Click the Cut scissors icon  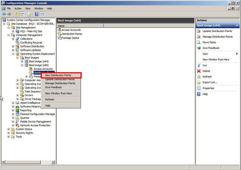(x=199, y=65)
